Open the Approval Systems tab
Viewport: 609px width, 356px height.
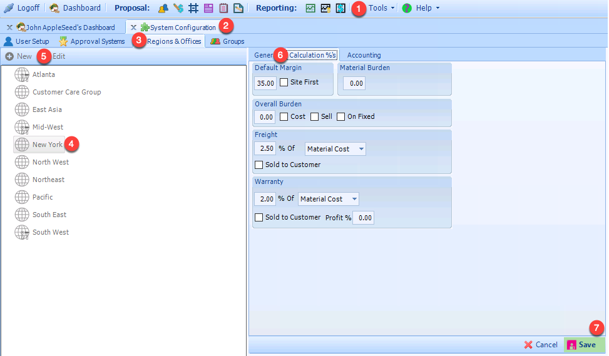[x=98, y=41]
